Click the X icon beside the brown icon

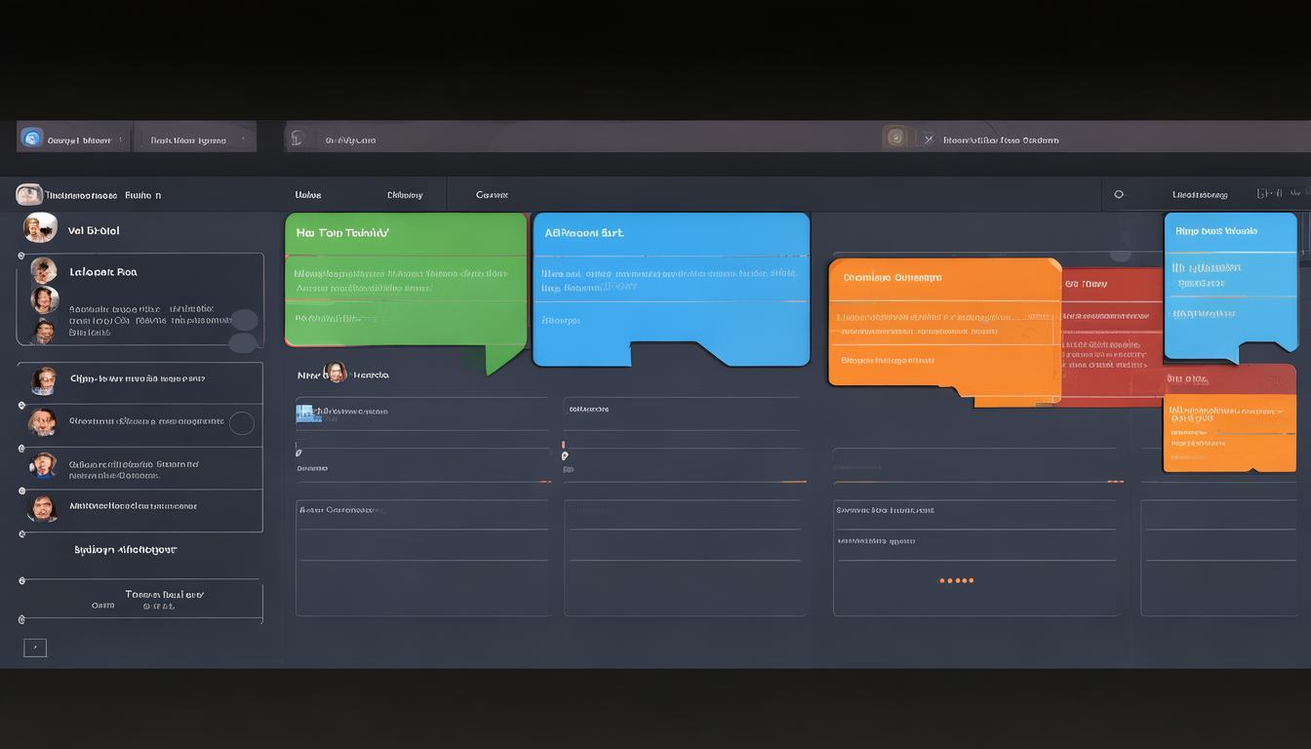pyautogui.click(x=928, y=138)
